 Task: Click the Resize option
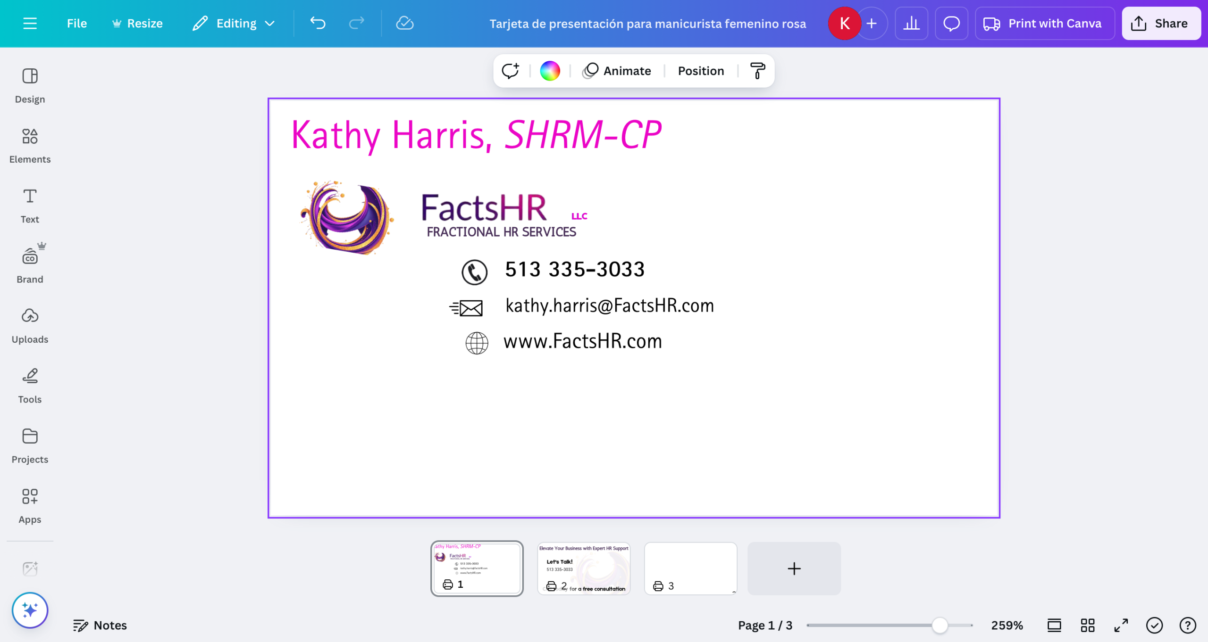137,24
